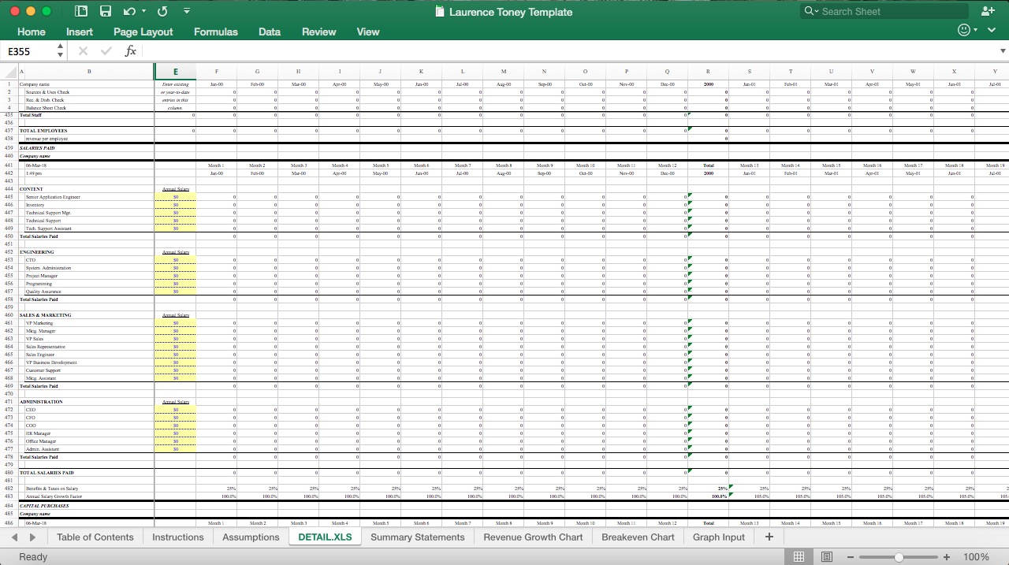
Task: Toggle Normal view in the status bar
Action: click(x=799, y=557)
